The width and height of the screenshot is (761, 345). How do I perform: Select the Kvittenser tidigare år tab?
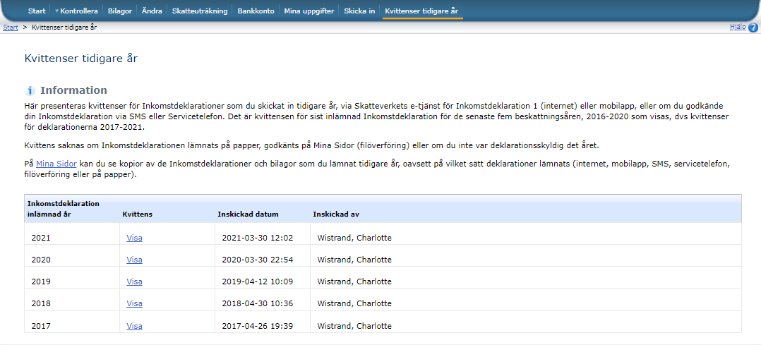[422, 11]
